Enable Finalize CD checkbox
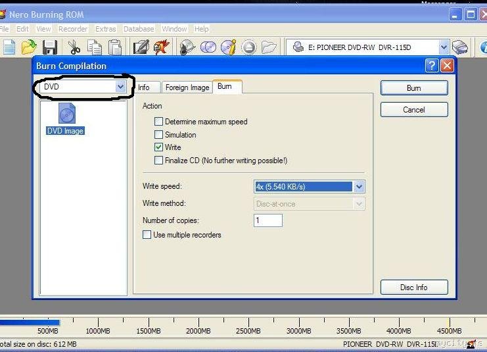This screenshot has width=487, height=352. click(x=158, y=160)
